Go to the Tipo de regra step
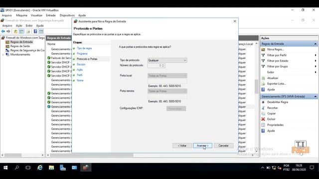This screenshot has height=179, width=319. pos(84,48)
